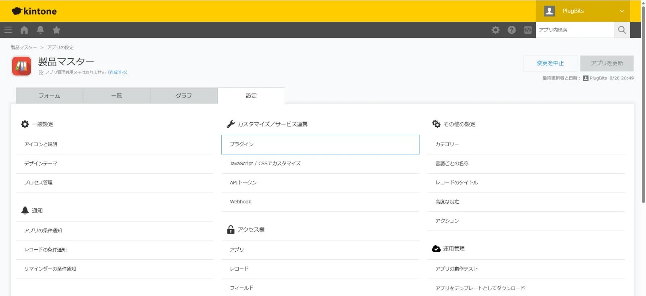Open notifications bell in top bar
Screen dimensions: 646x296
(40, 30)
